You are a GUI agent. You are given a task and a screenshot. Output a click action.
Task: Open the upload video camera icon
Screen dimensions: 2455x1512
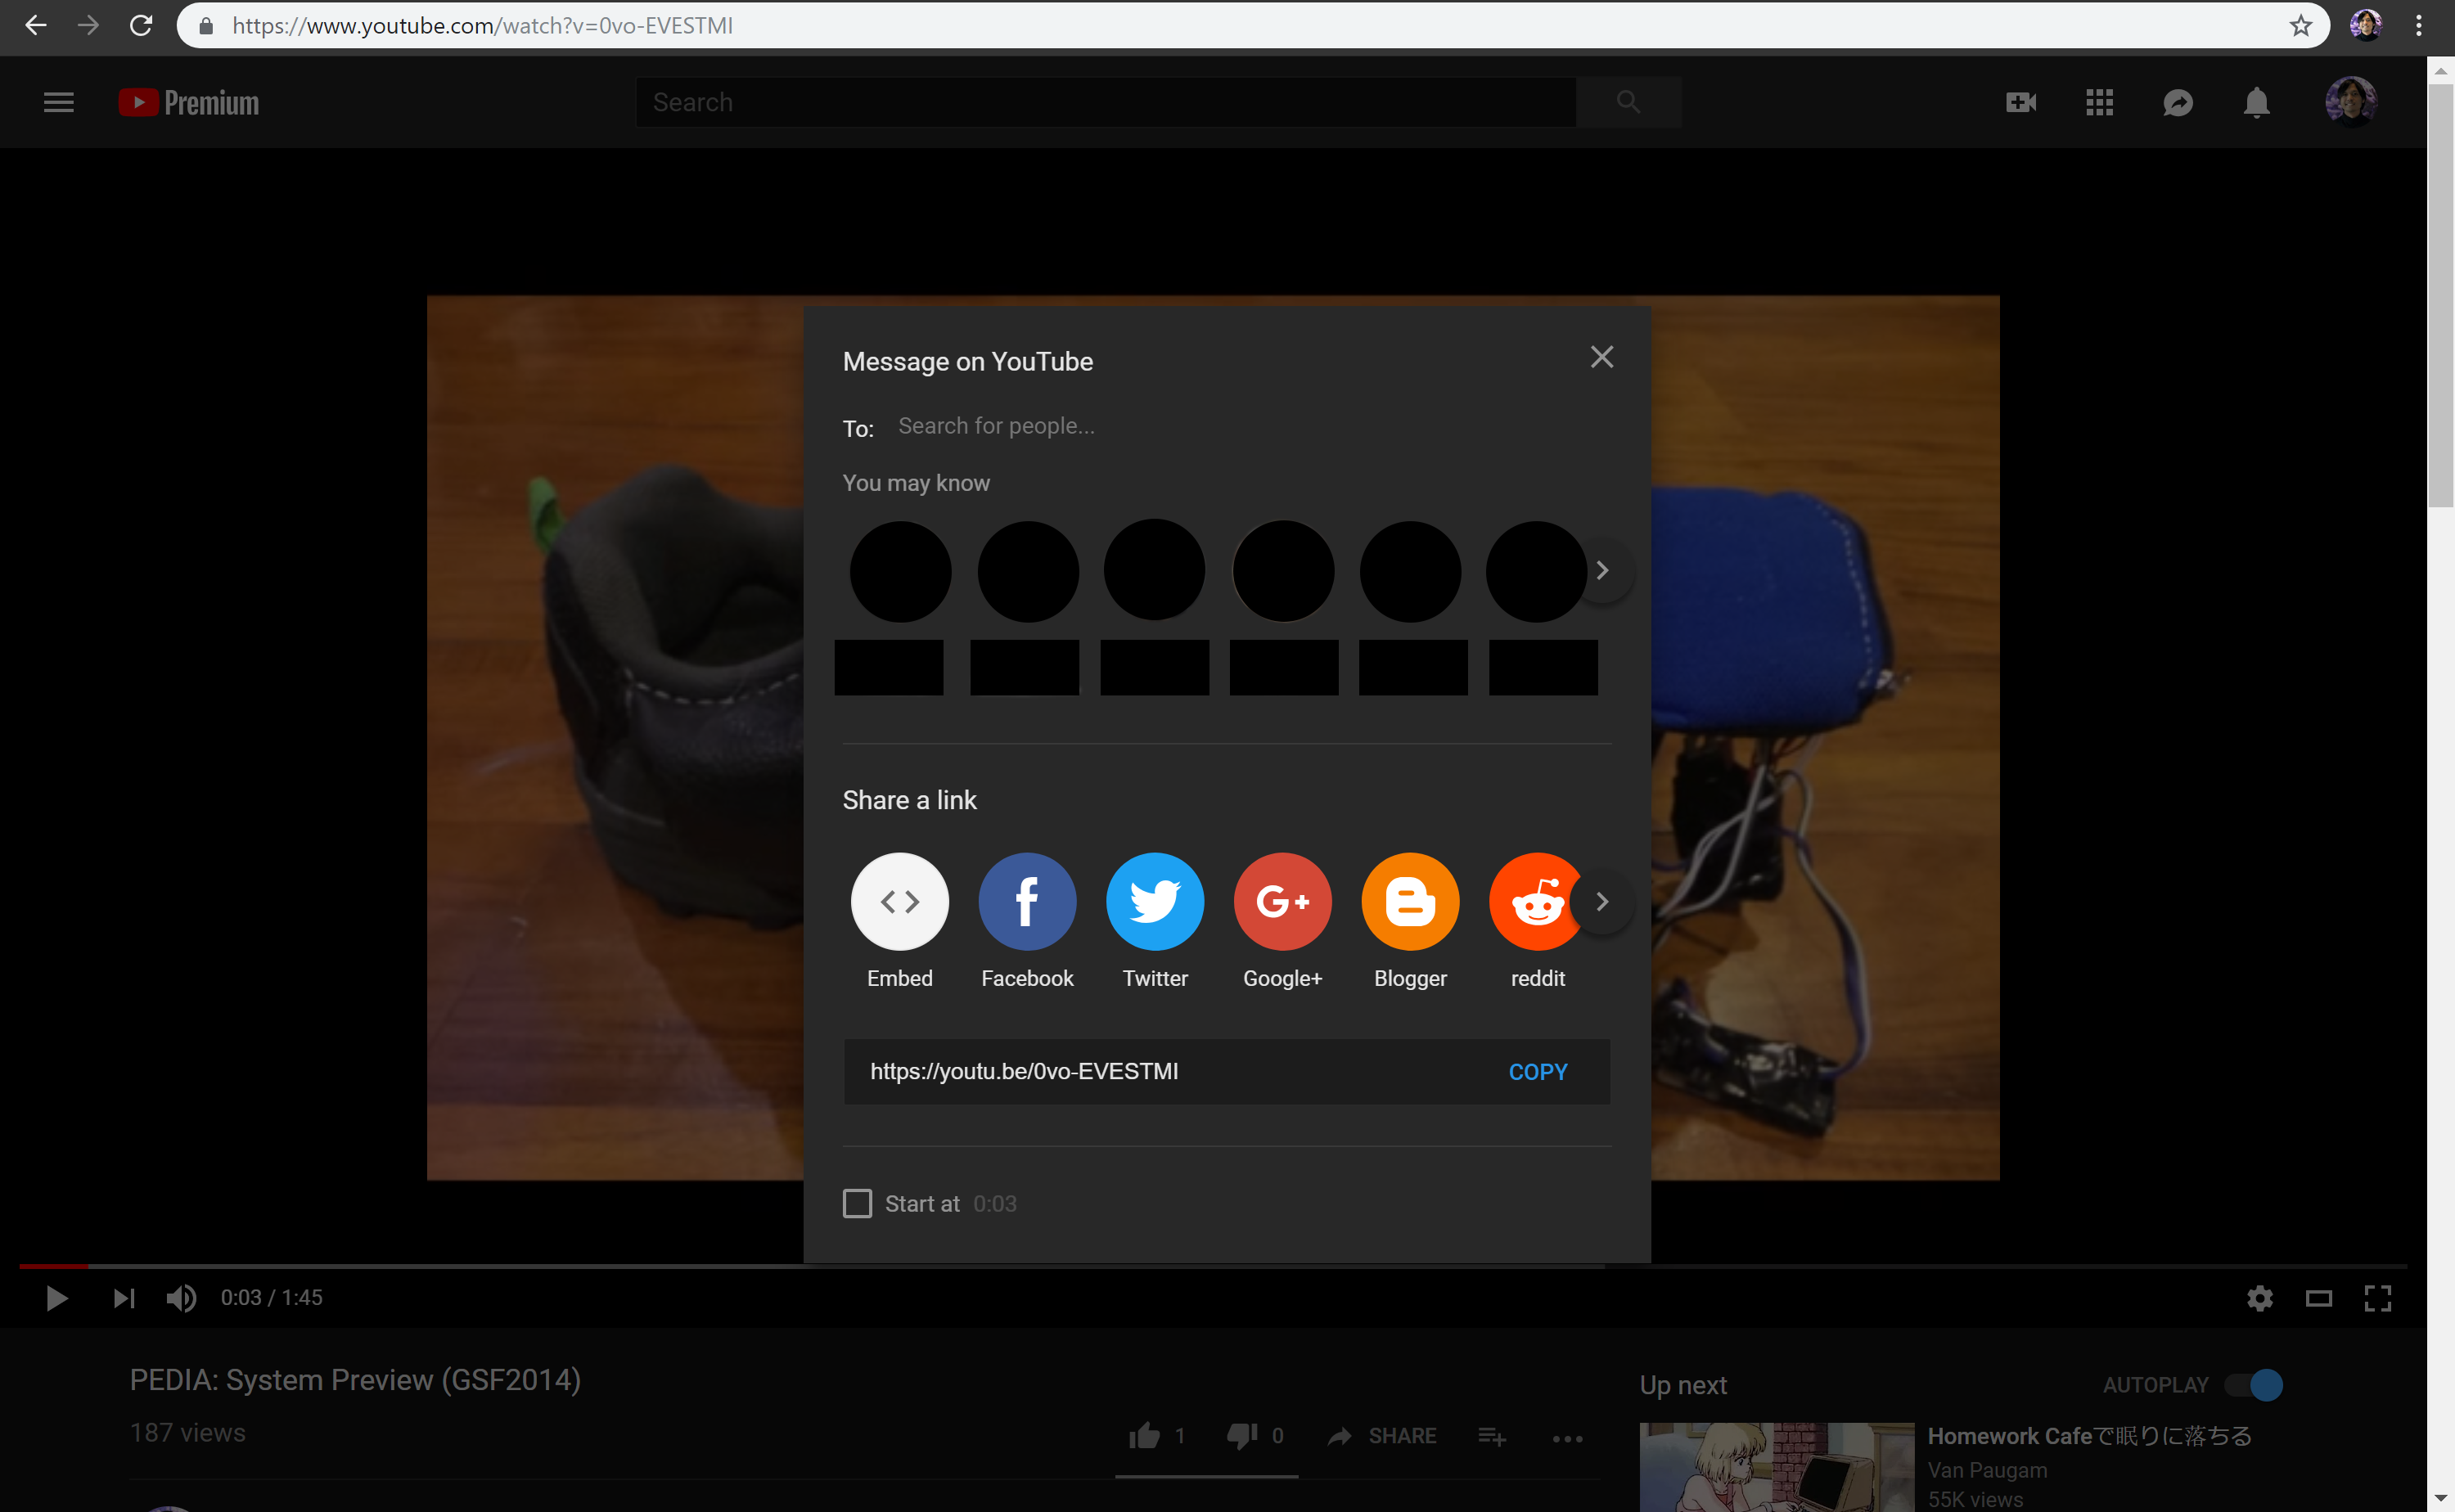tap(2021, 102)
